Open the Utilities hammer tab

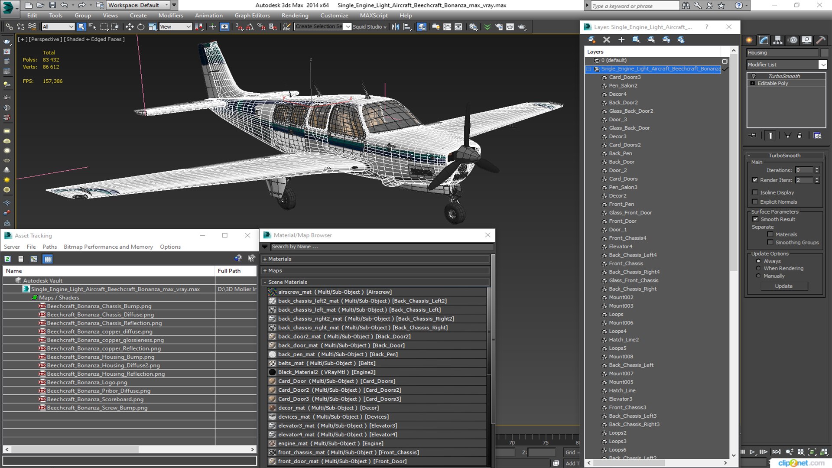coord(821,40)
